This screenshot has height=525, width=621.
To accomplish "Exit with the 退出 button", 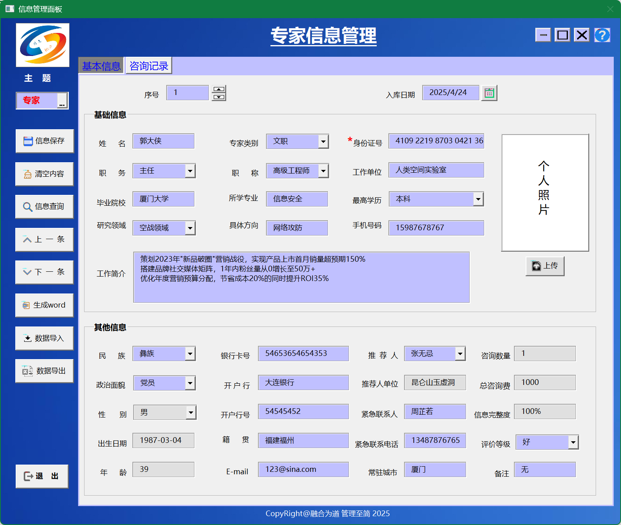I will click(x=42, y=476).
